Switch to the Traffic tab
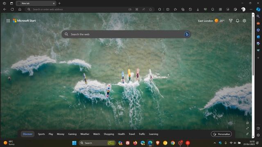 (x=142, y=134)
